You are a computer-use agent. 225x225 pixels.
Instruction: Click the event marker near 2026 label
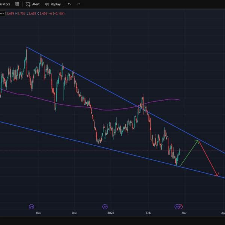tap(105, 206)
